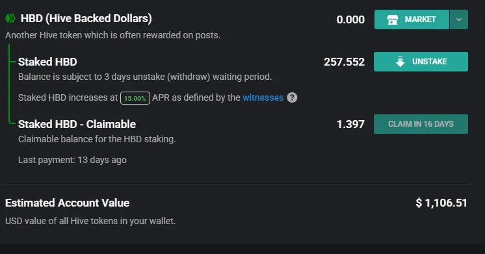Click the 15.00% APR badge
Viewport: 485px width, 254px height.
click(x=135, y=98)
